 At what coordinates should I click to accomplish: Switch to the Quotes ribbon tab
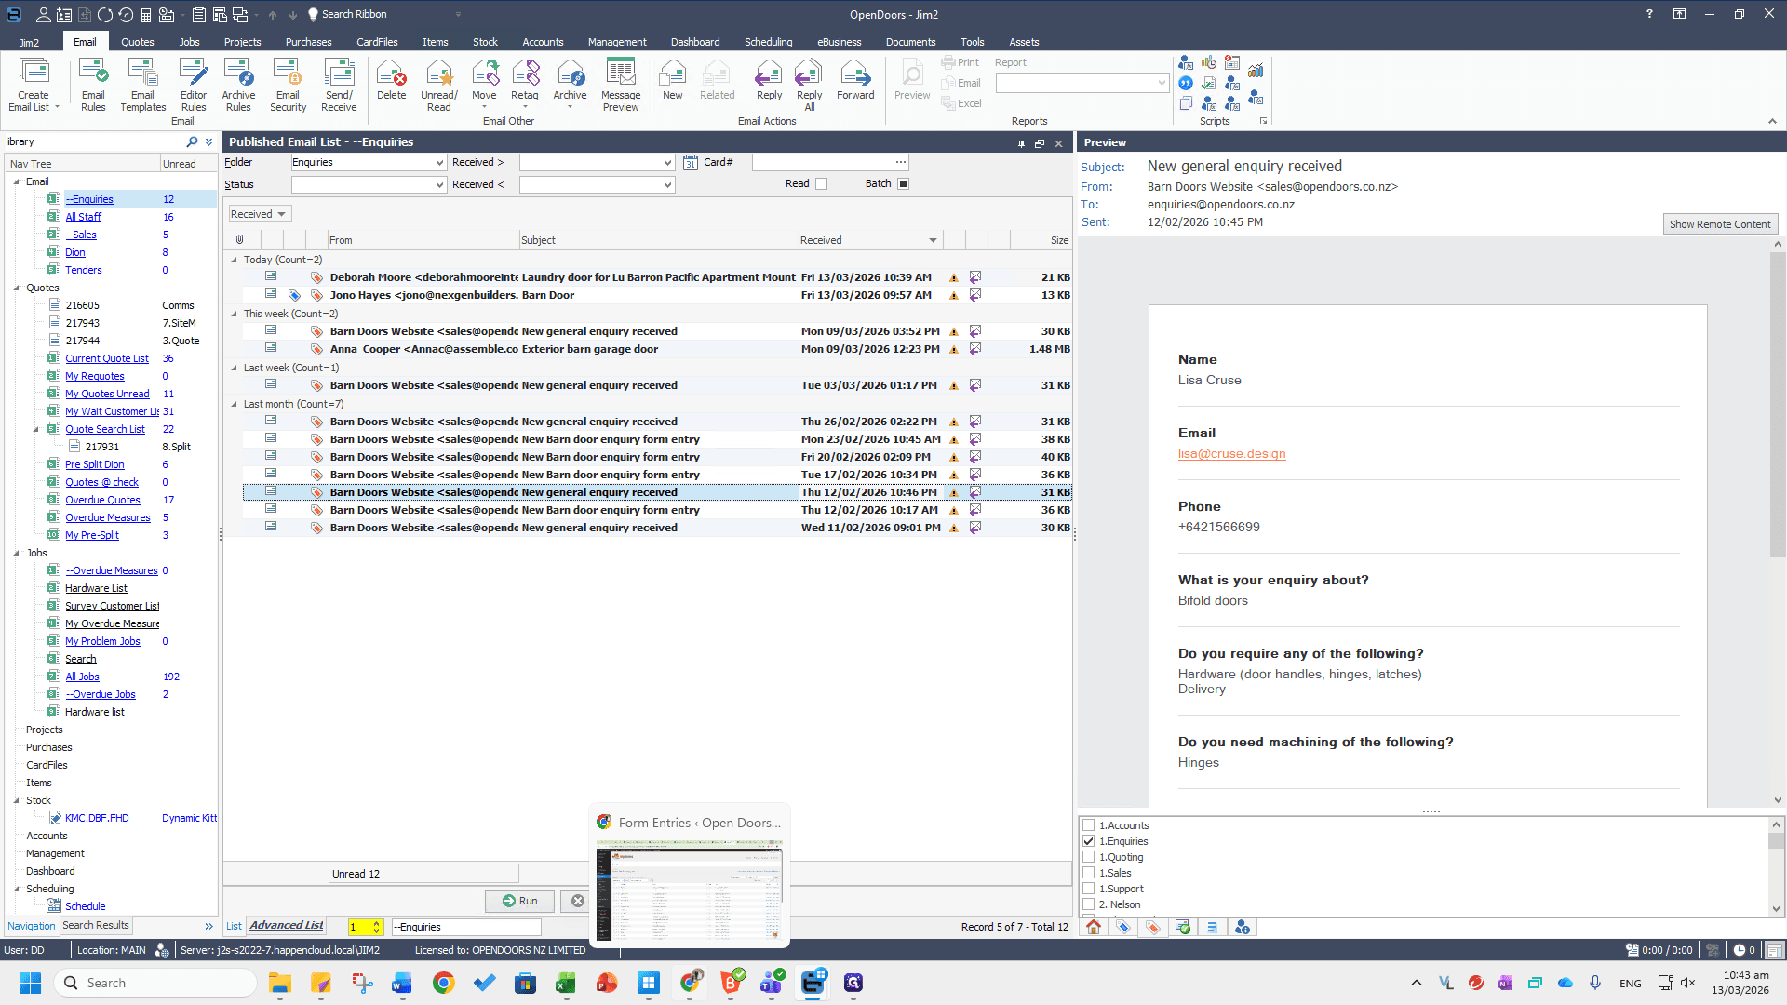pyautogui.click(x=138, y=42)
